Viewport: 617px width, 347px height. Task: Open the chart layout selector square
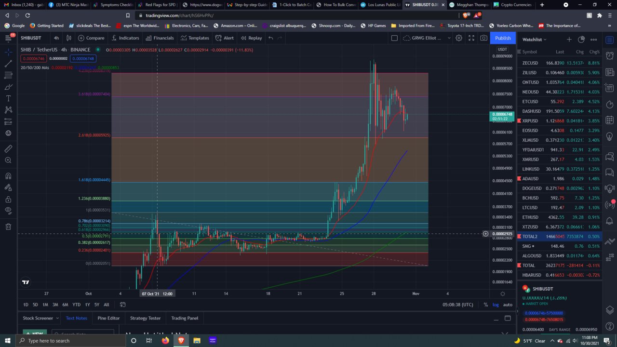(394, 38)
